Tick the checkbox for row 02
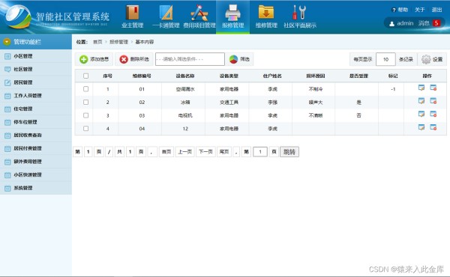450x277 pixels. pyautogui.click(x=85, y=103)
